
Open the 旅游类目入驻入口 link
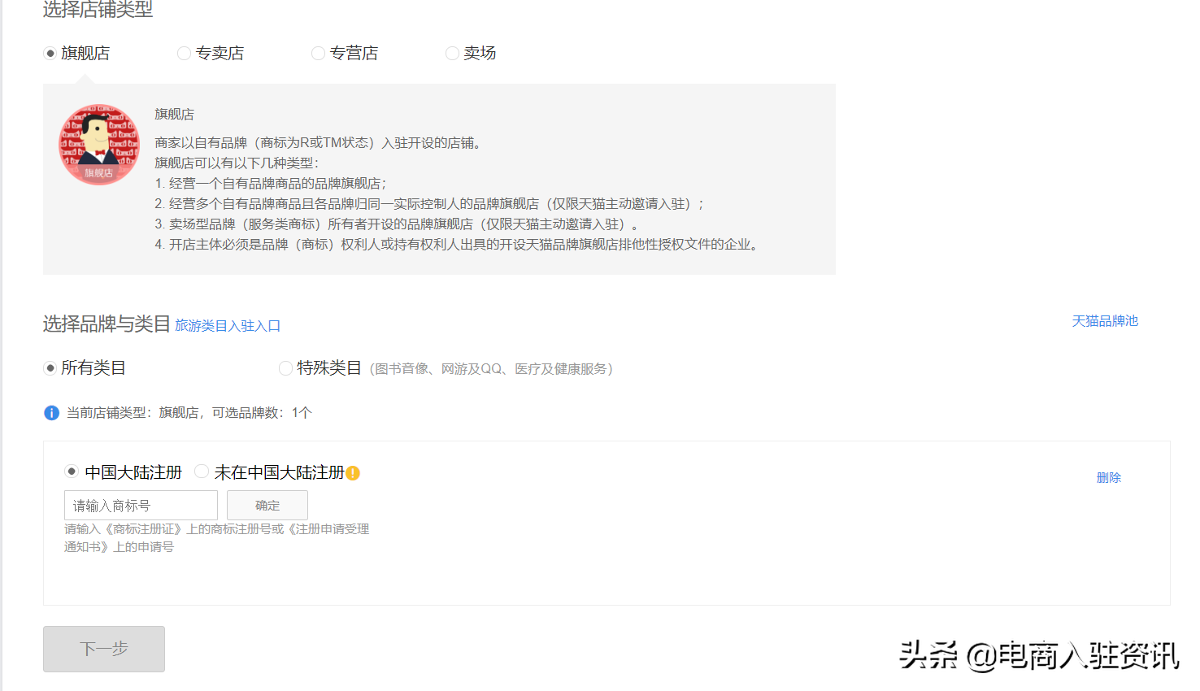228,326
